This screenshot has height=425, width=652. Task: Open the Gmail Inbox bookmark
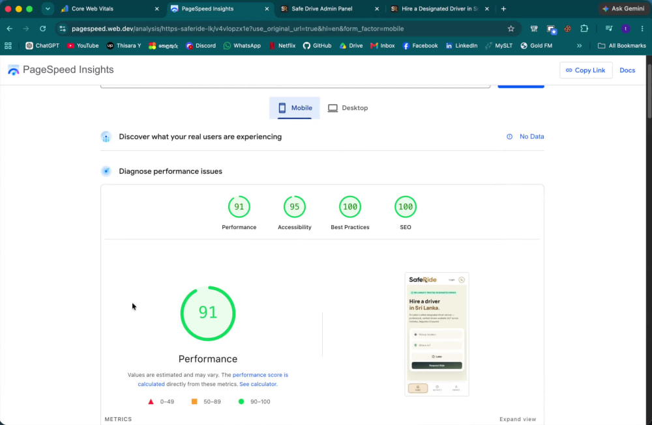tap(383, 46)
